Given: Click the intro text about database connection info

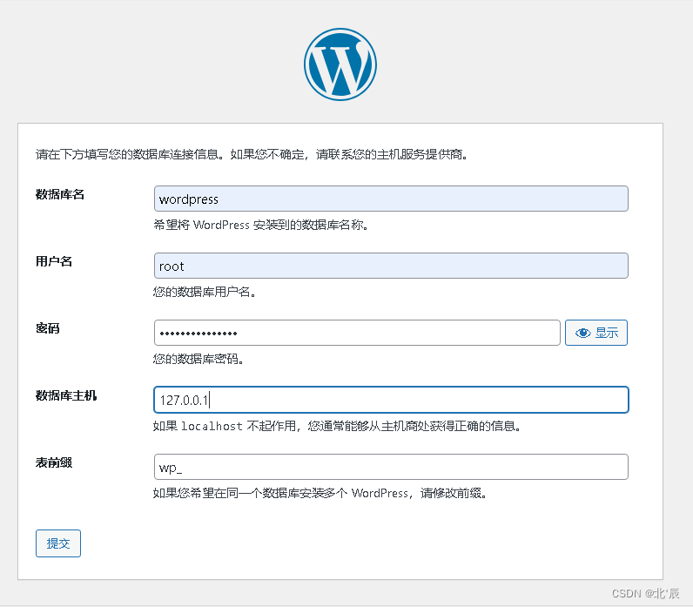Looking at the screenshot, I should click(x=252, y=154).
